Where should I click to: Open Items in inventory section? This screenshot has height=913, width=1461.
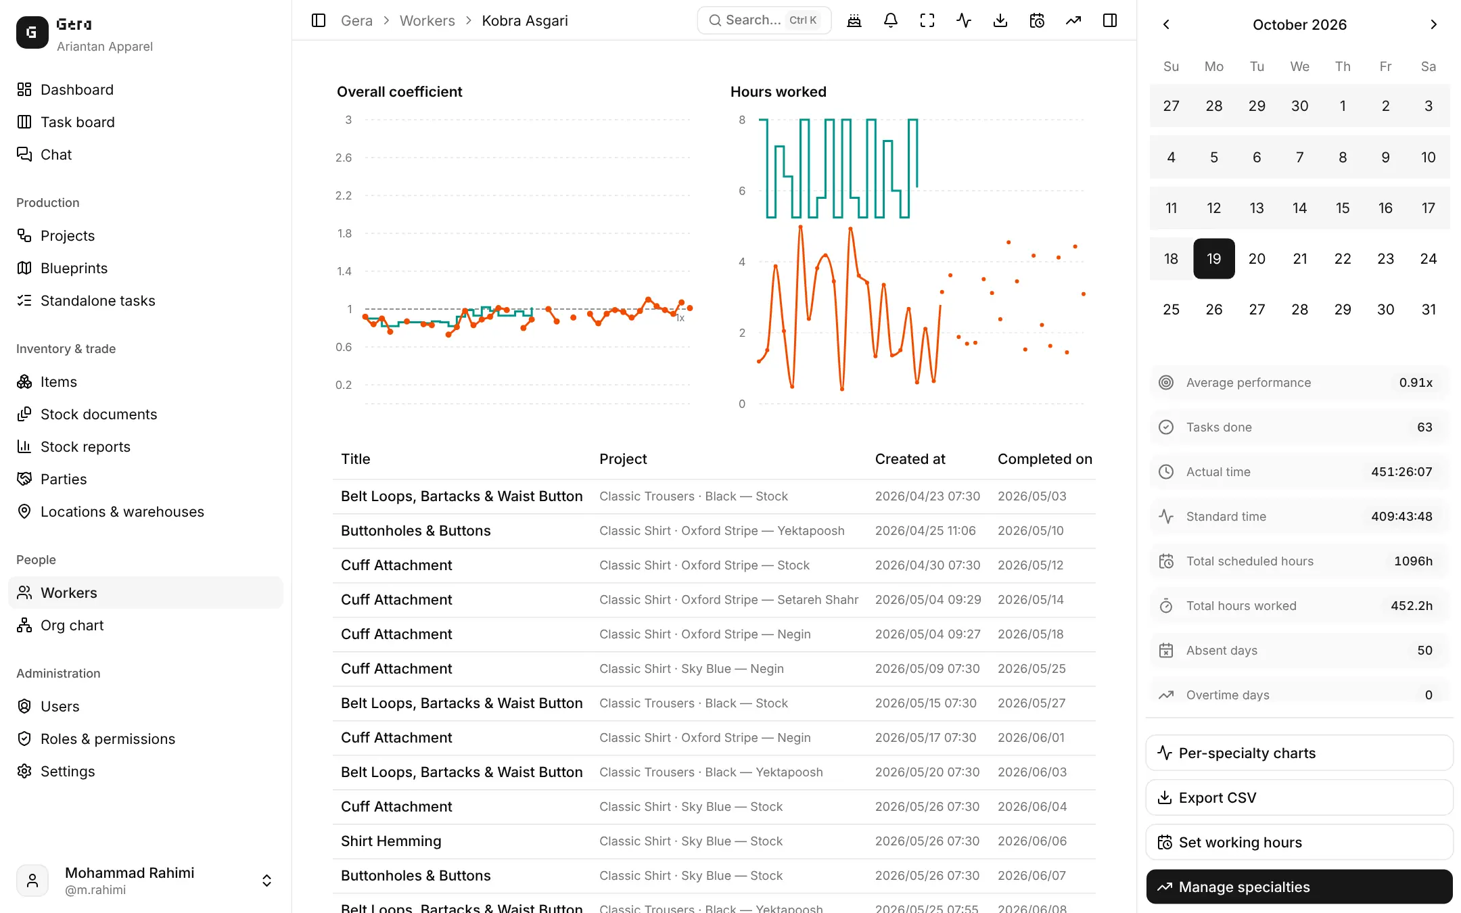point(145,381)
